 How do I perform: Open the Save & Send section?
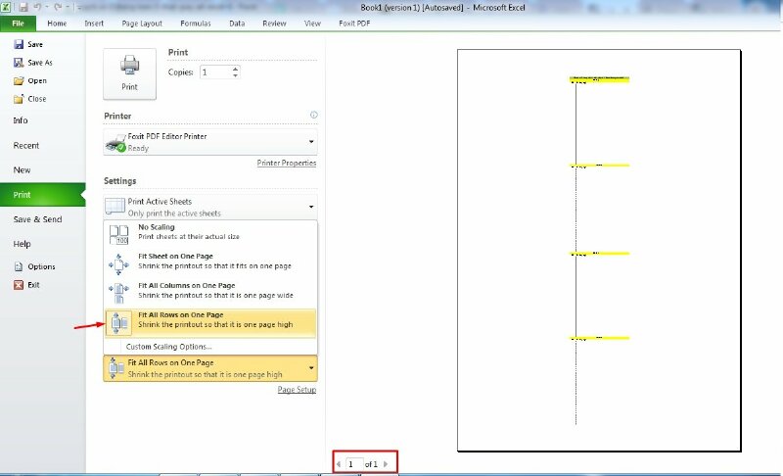point(37,219)
